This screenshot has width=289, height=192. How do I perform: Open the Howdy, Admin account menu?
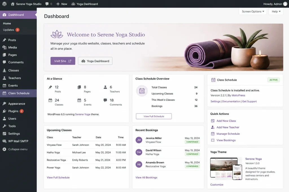tap(275, 4)
